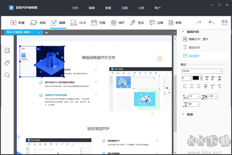
Task: Open the 转换 (Convert) tool
Action: [38, 23]
